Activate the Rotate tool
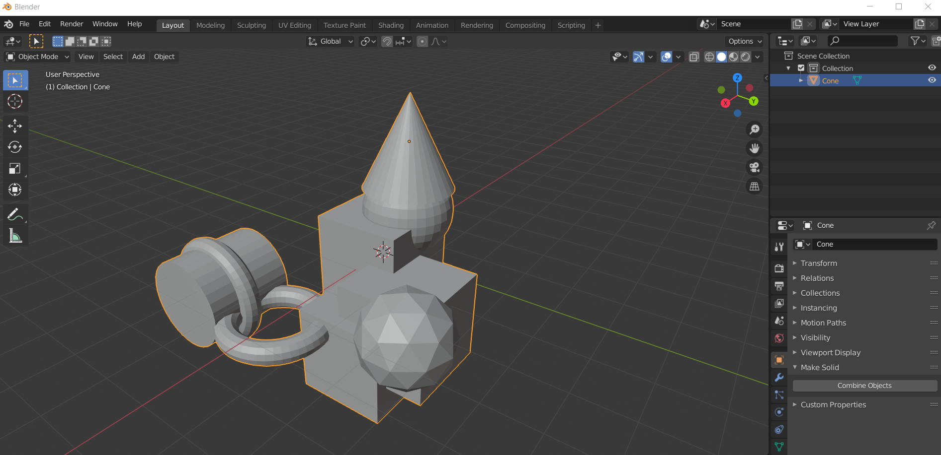Image resolution: width=941 pixels, height=455 pixels. pos(15,147)
